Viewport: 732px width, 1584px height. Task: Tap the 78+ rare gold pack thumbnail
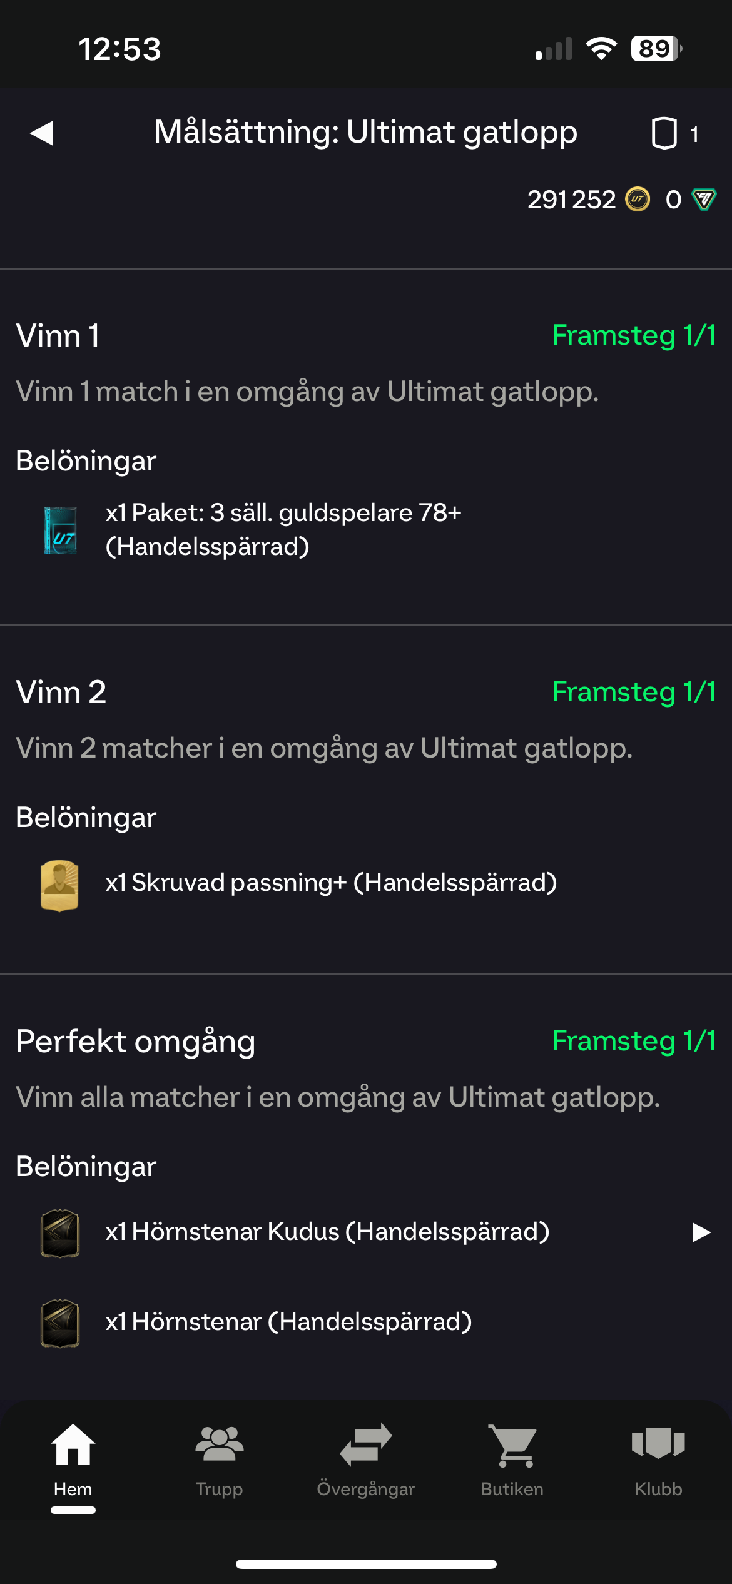(x=60, y=531)
